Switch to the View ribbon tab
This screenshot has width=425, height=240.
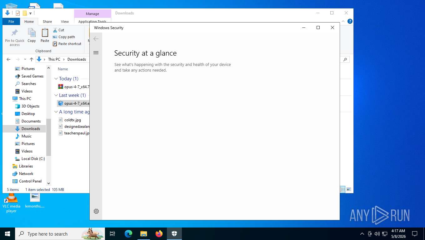pos(65,22)
